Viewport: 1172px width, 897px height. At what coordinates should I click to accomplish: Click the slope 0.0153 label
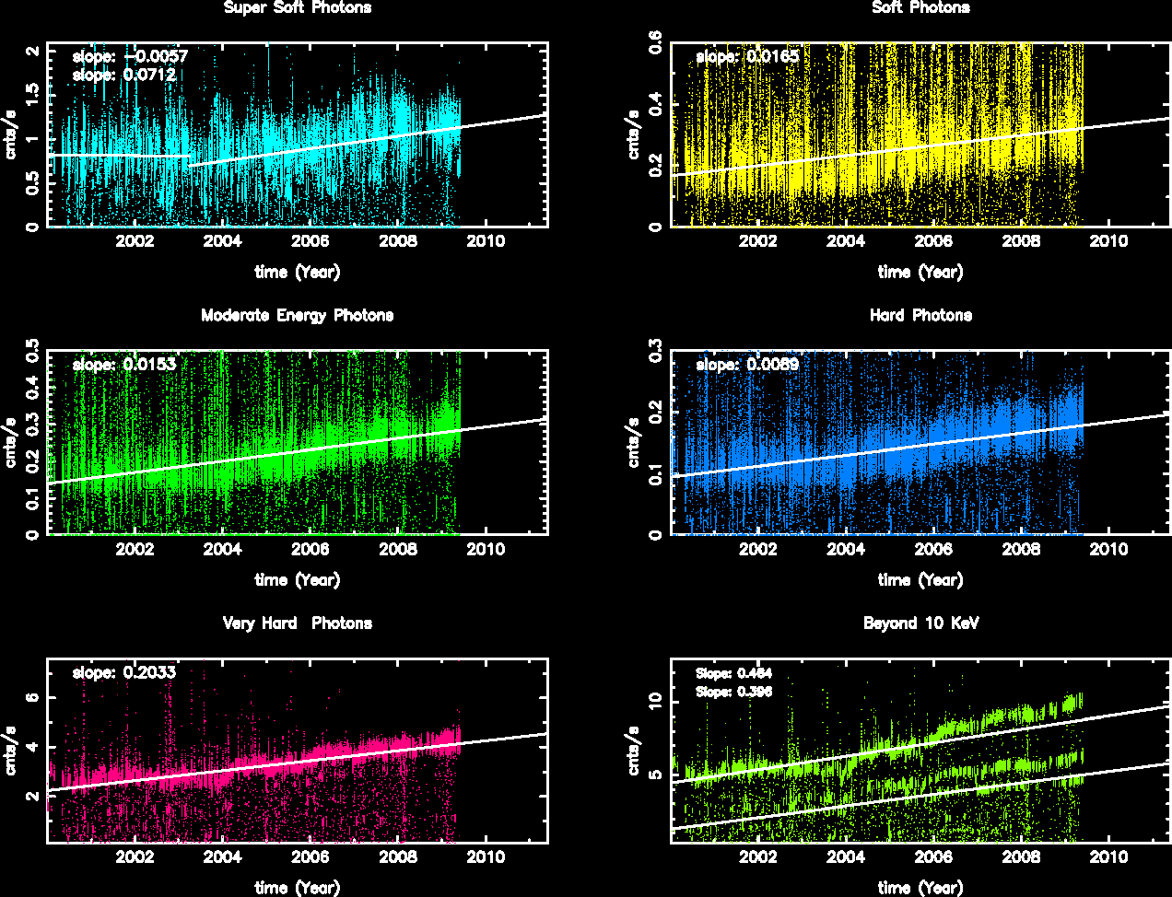click(123, 365)
